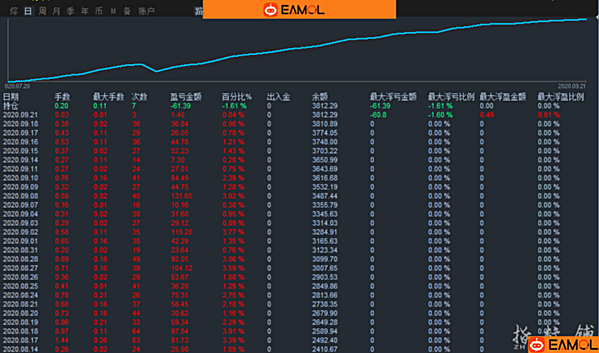Click the 3007.65 balance cell
The image size is (599, 353).
click(325, 268)
